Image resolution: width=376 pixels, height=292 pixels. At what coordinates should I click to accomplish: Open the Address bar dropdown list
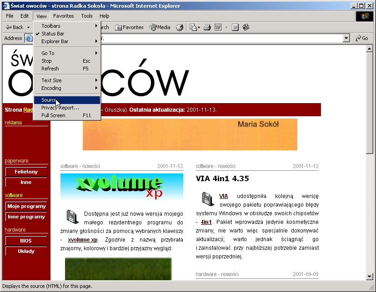coord(346,38)
